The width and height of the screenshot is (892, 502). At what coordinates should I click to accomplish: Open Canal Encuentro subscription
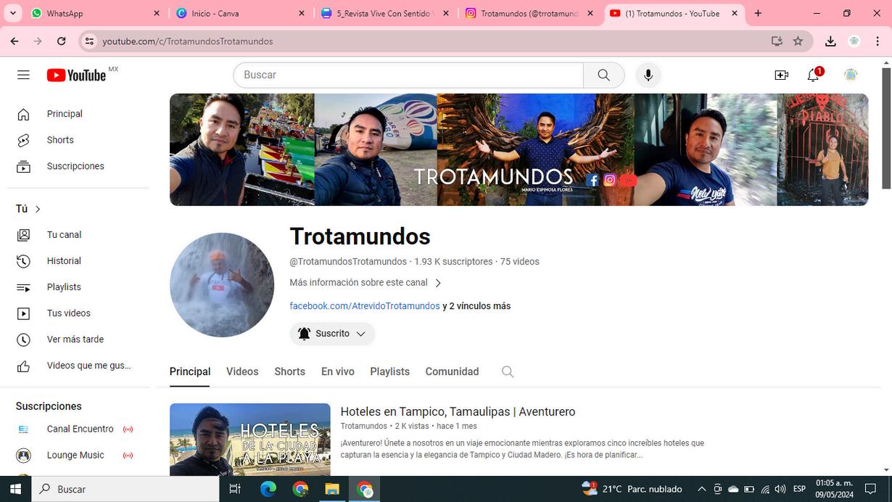[x=78, y=429]
